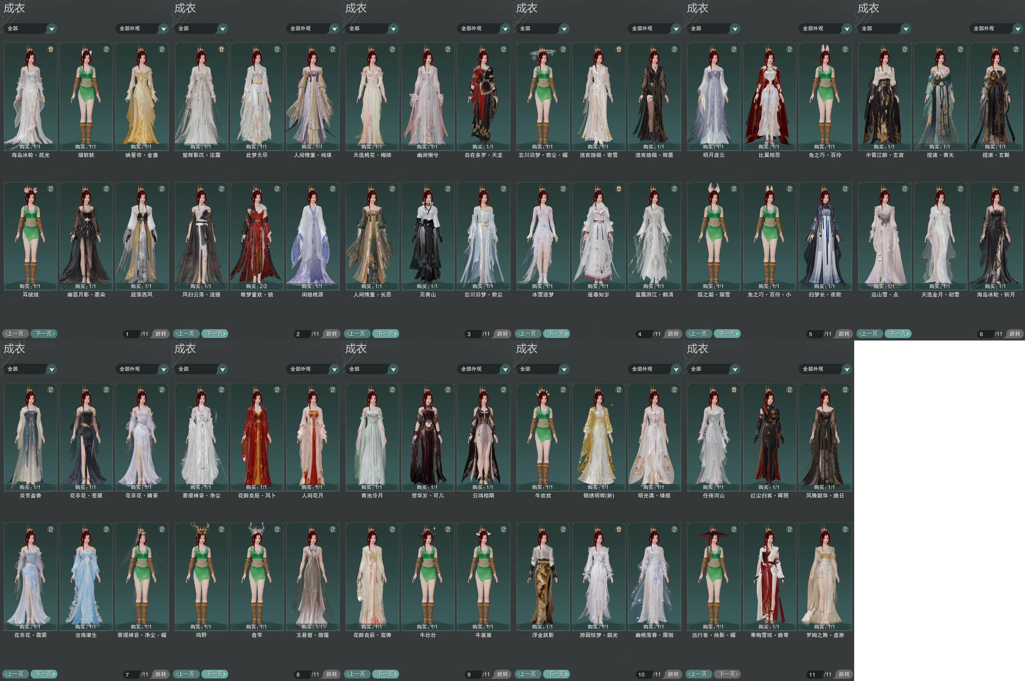This screenshot has height=681, width=1025.
Task: Open 全部外观 dropdown in the page 8 panel
Action: click(313, 369)
